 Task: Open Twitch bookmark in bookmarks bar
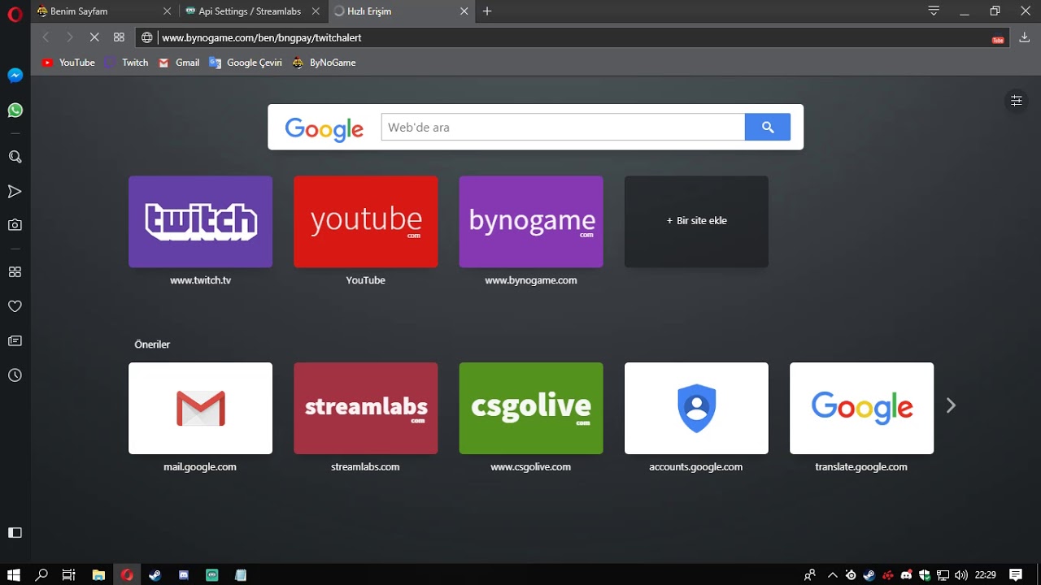click(x=127, y=63)
